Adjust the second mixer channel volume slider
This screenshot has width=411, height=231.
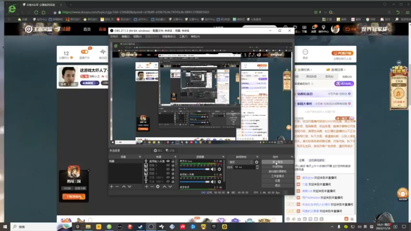[195, 182]
